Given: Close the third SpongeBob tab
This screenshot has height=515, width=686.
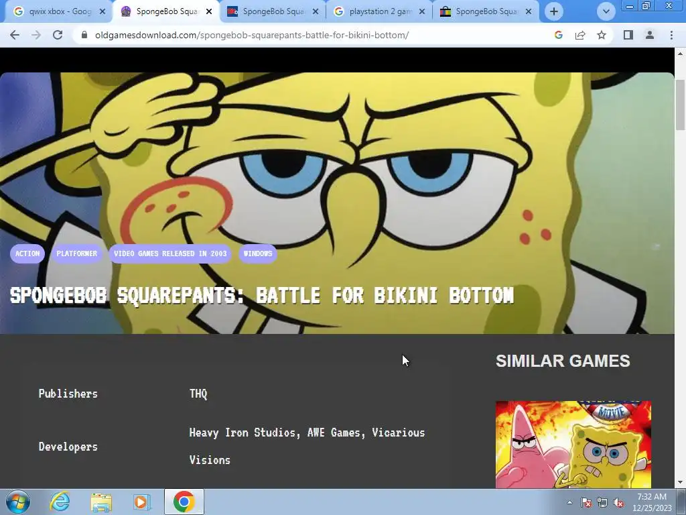Looking at the screenshot, I should (x=316, y=11).
